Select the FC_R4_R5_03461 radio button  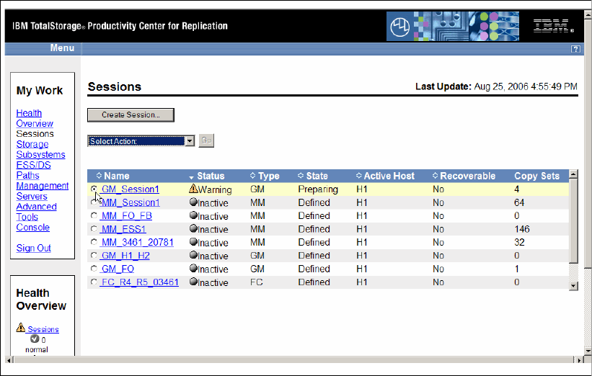94,282
